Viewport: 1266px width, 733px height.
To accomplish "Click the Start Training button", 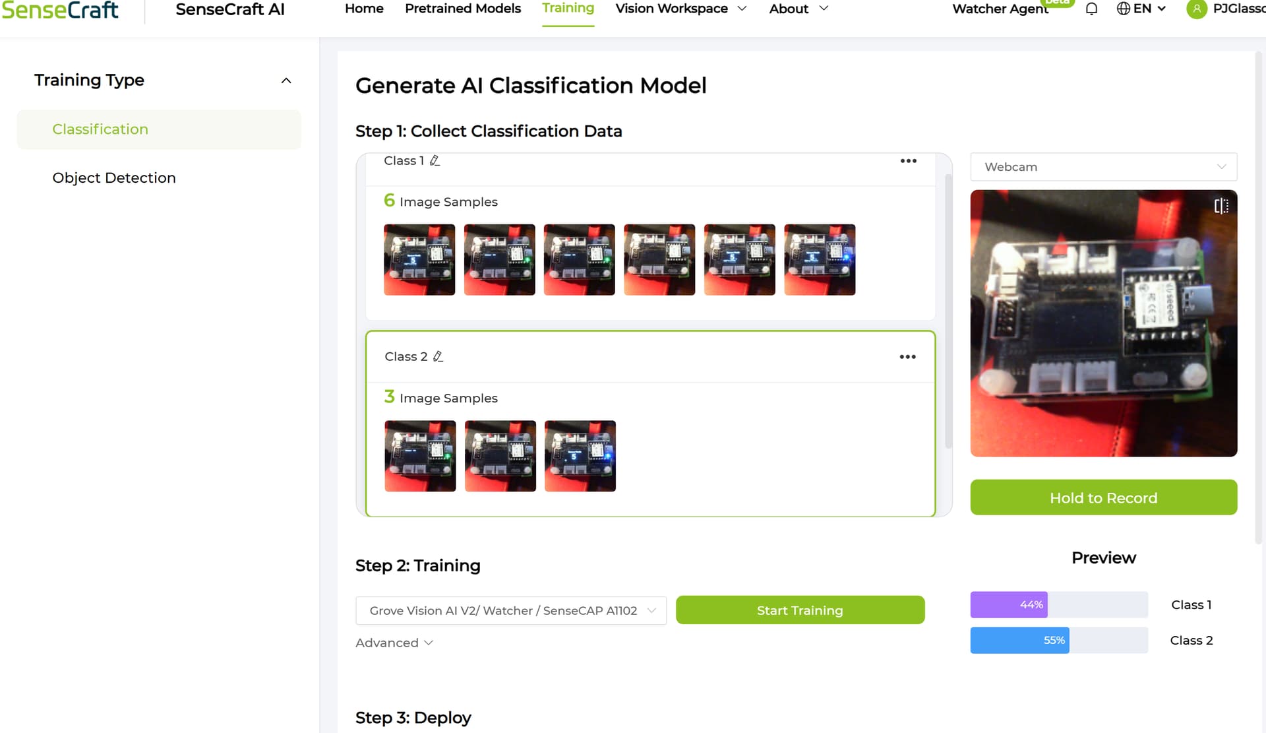I will tap(800, 610).
